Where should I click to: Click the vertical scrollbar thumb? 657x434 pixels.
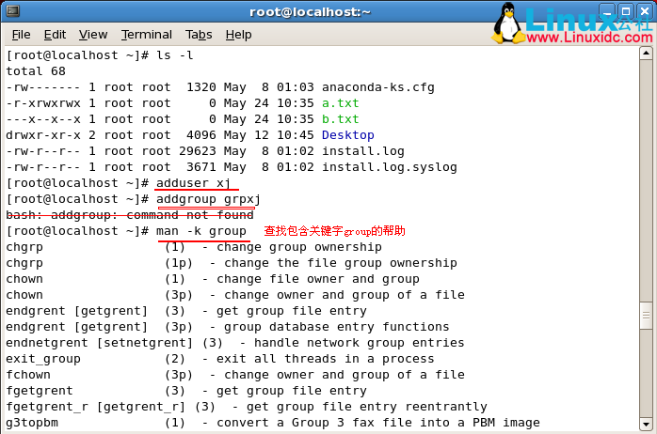tap(646, 315)
